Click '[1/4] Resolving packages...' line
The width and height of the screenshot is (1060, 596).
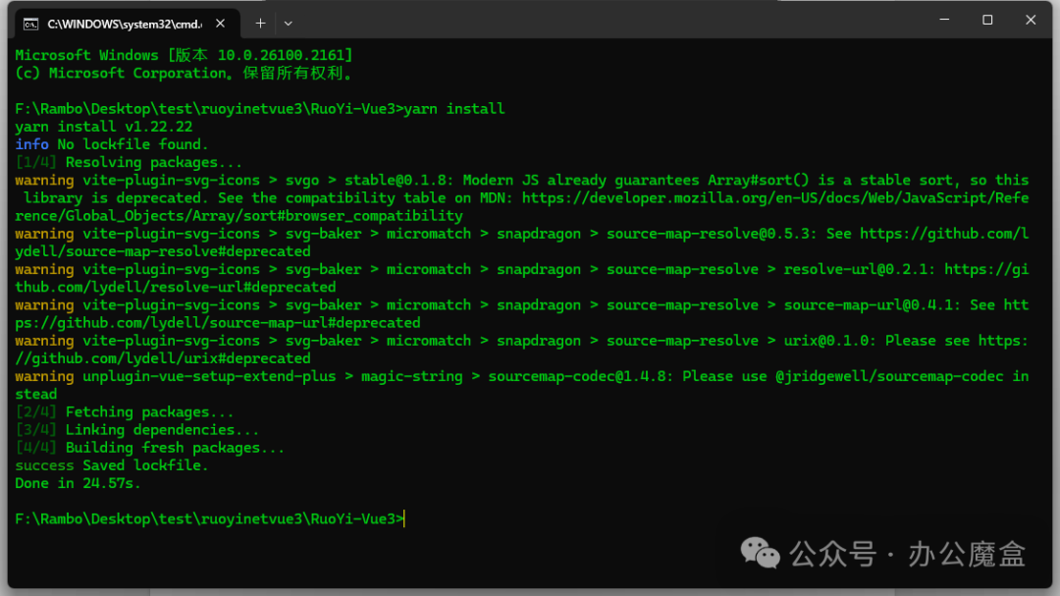tap(129, 162)
